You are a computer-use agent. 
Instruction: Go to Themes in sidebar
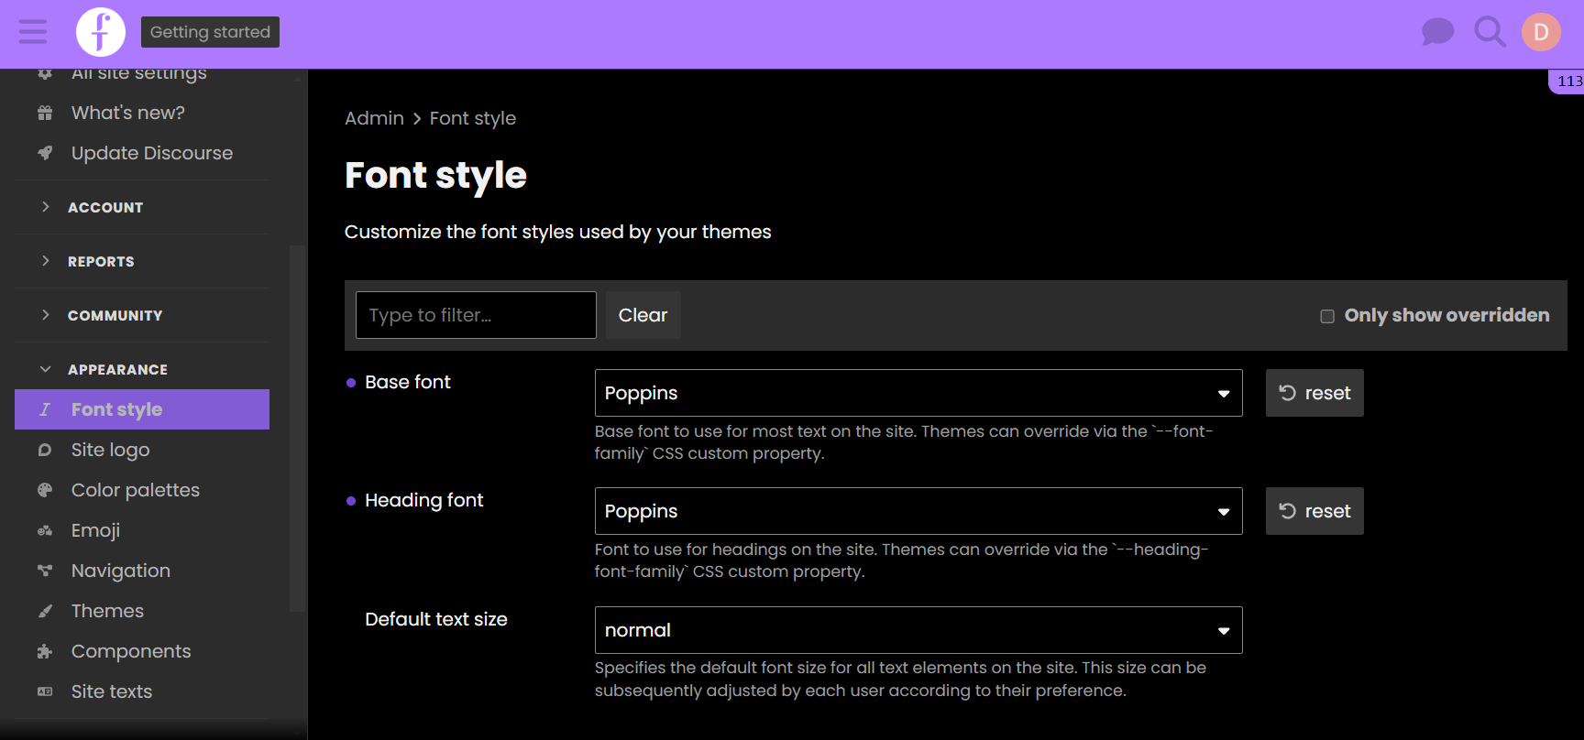click(107, 611)
